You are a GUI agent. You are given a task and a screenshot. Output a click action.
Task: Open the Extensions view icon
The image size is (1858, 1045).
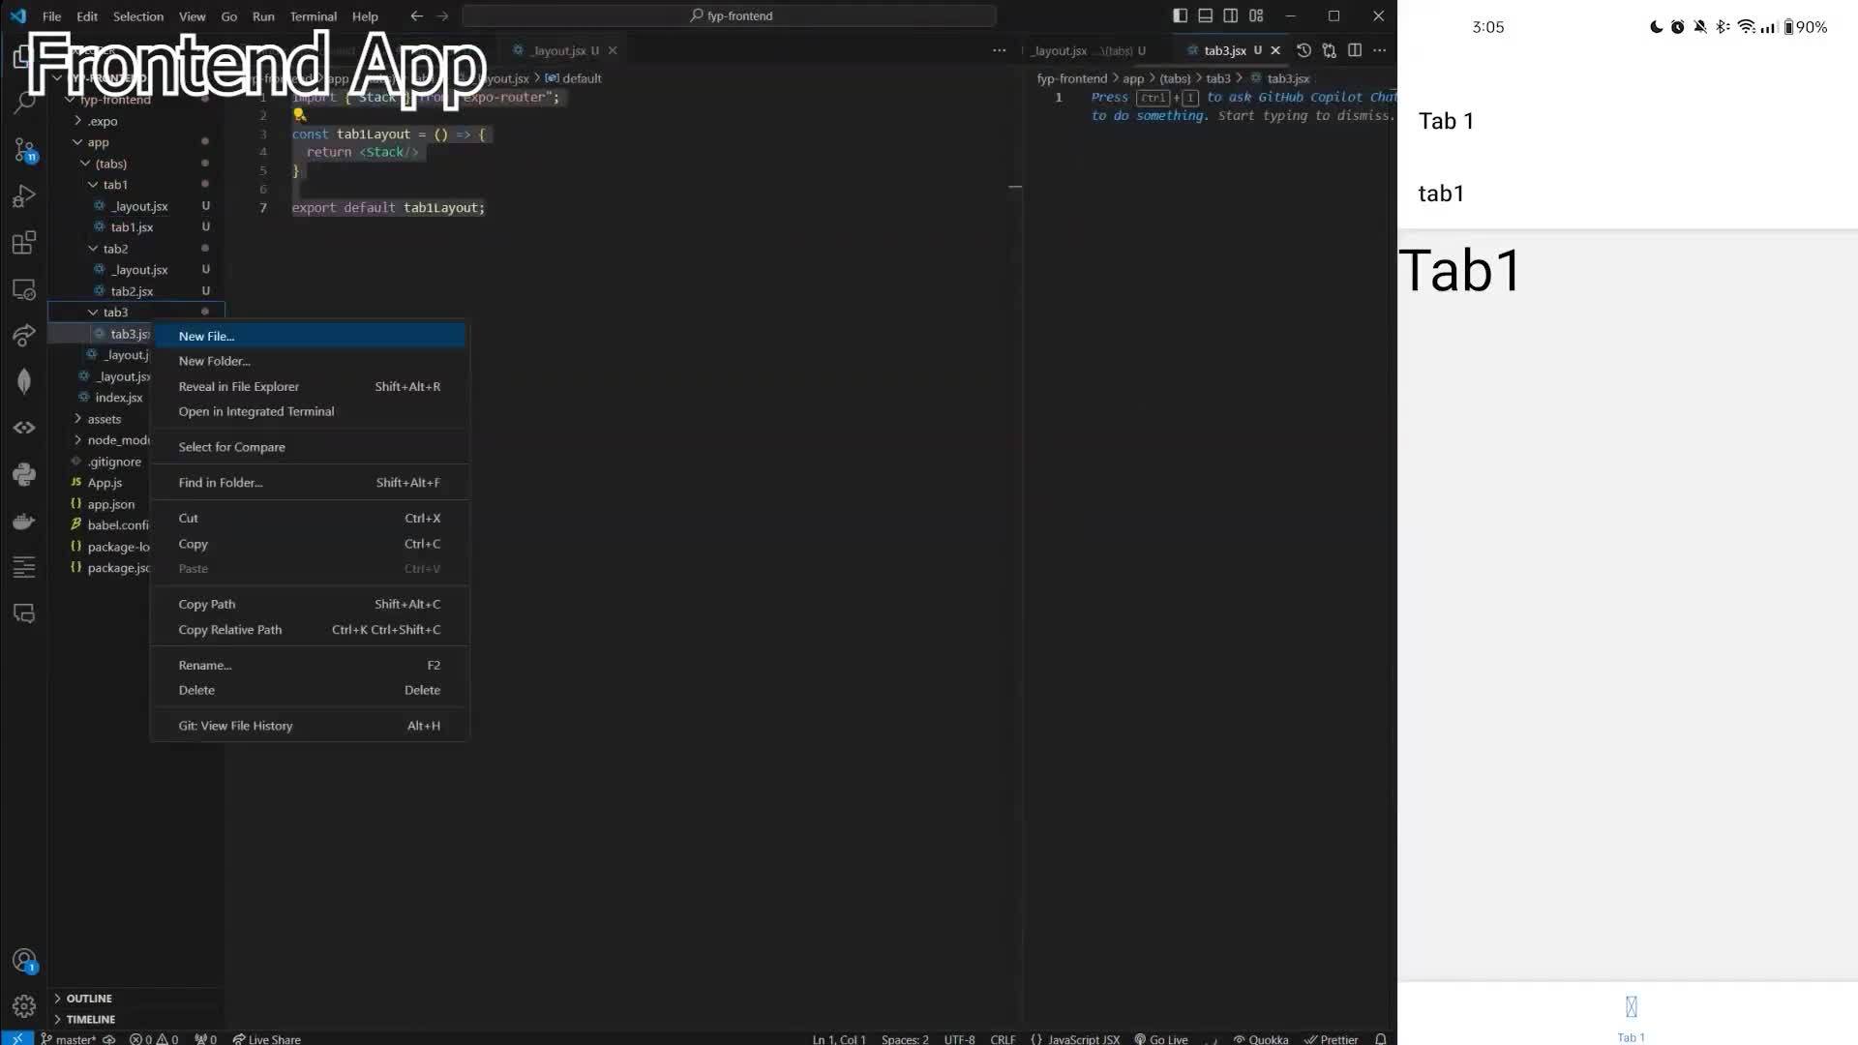[24, 243]
